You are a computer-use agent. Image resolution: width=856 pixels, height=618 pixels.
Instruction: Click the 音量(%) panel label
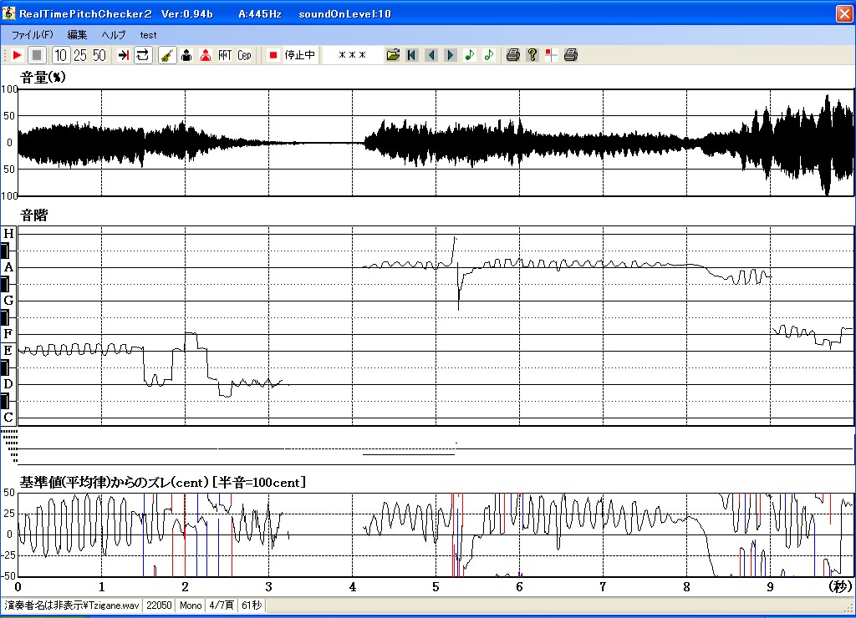43,78
